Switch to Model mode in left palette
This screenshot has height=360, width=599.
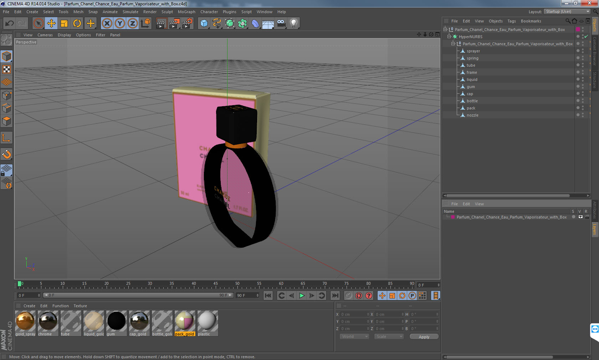point(6,56)
